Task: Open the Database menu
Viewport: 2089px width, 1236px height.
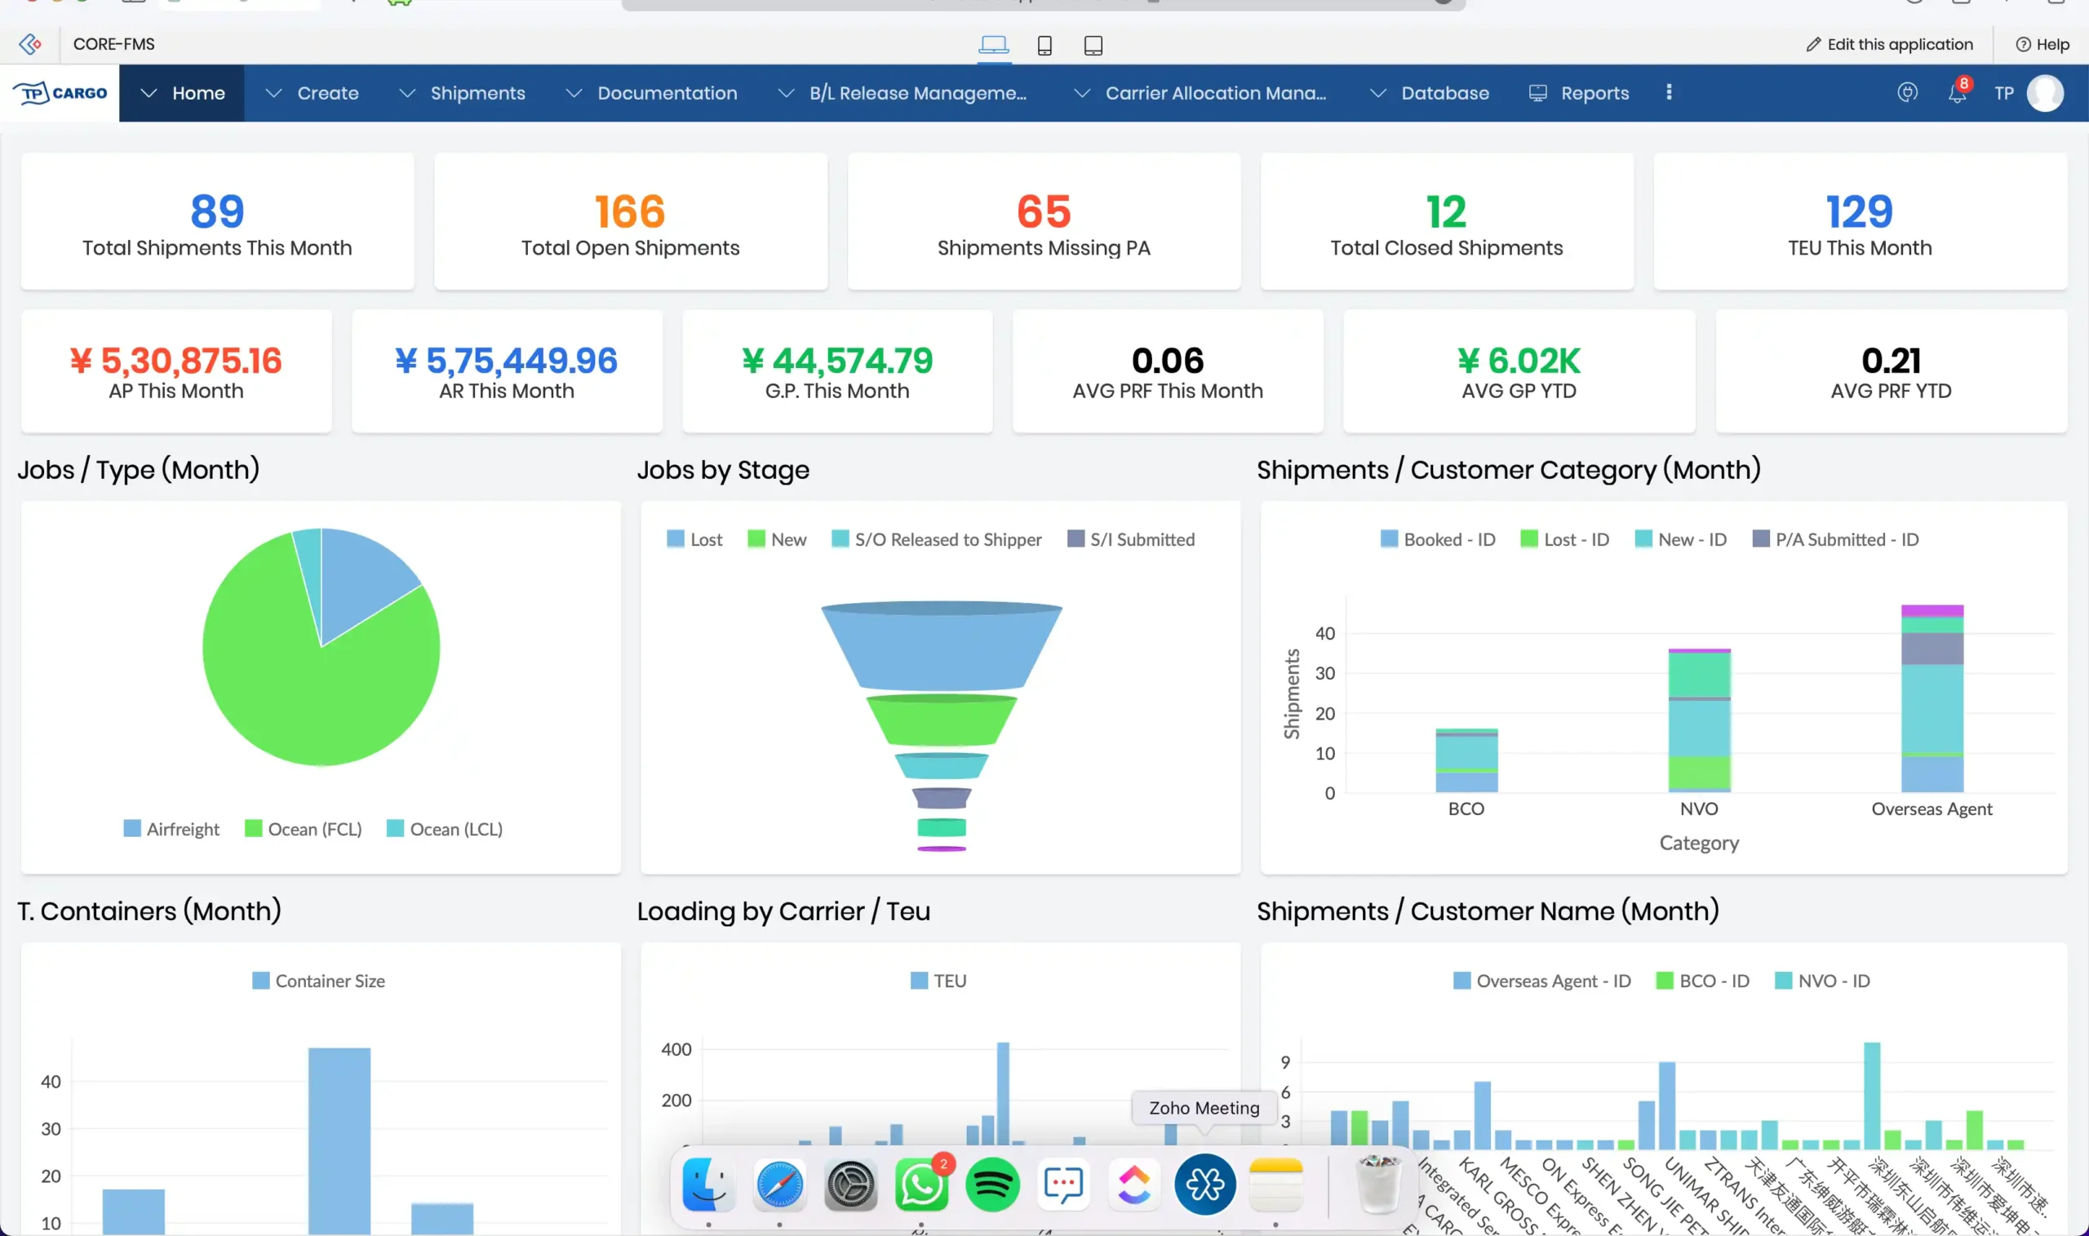Action: click(1430, 93)
